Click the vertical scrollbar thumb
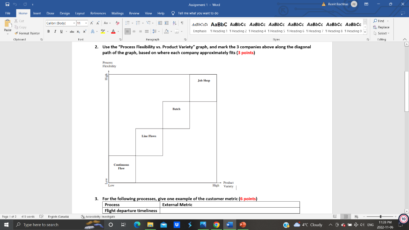The image size is (409, 230). [x=406, y=91]
